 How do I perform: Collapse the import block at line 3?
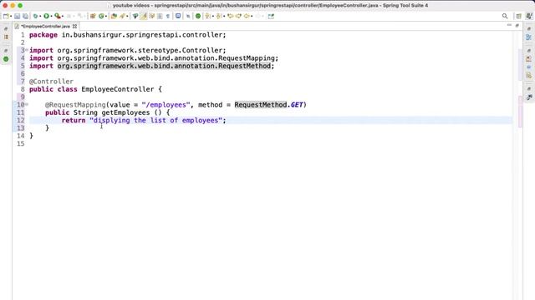[27, 50]
